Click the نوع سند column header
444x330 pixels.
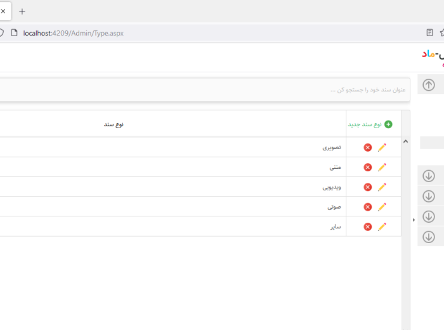[x=114, y=124]
